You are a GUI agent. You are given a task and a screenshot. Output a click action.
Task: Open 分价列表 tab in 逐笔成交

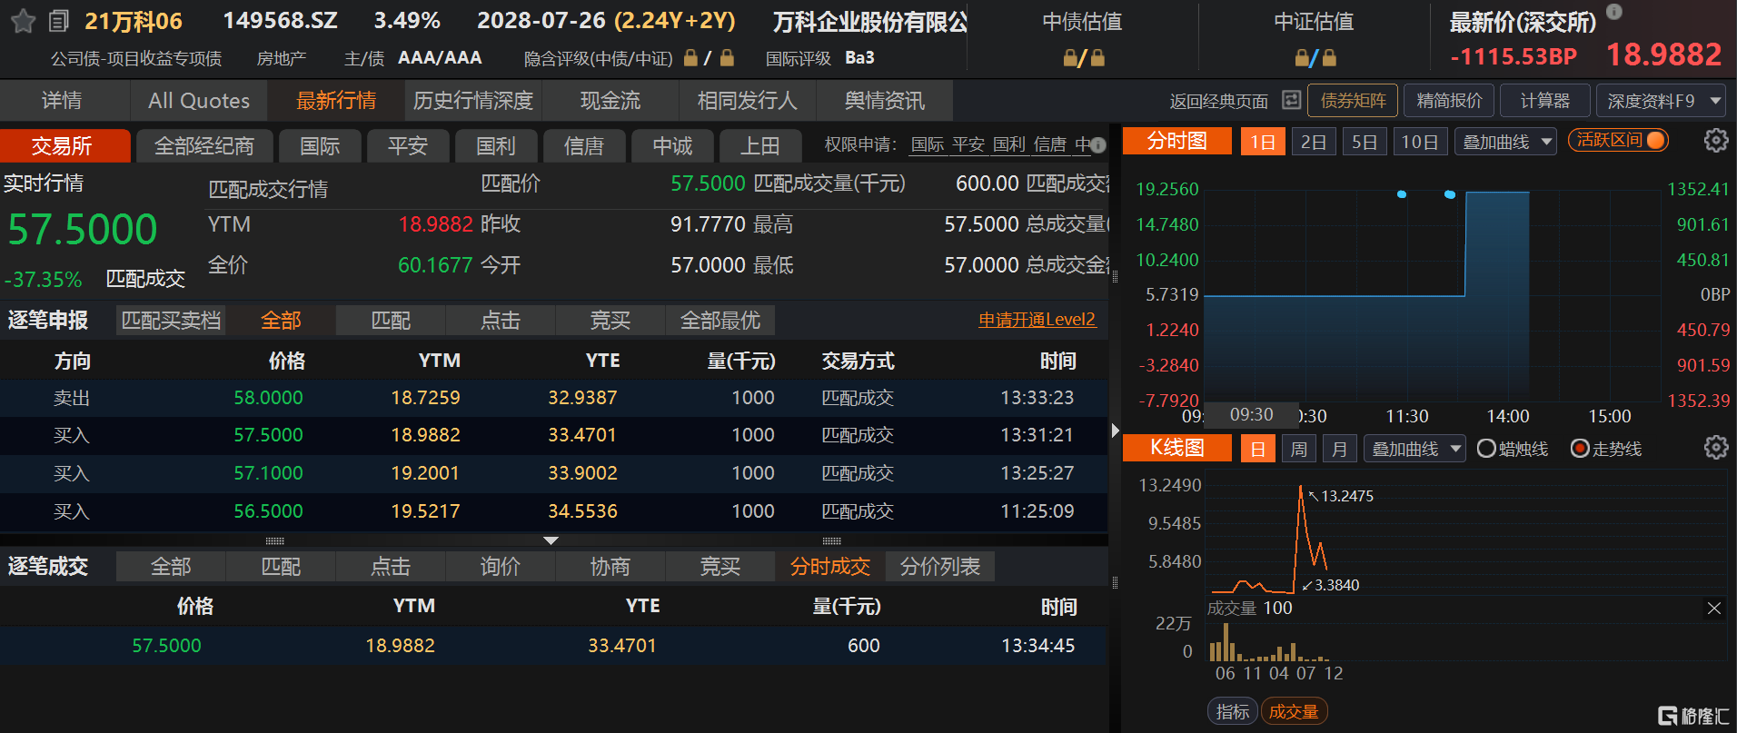(939, 567)
